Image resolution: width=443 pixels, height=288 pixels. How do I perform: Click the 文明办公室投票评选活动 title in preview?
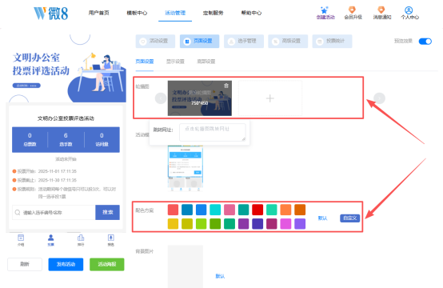[66, 118]
